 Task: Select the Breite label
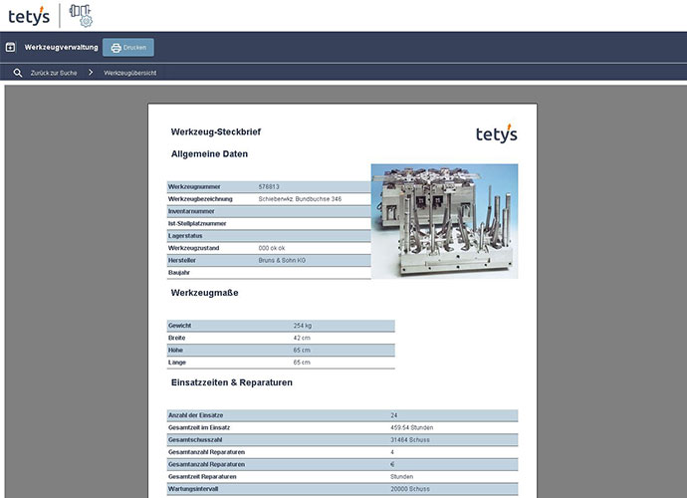[177, 338]
